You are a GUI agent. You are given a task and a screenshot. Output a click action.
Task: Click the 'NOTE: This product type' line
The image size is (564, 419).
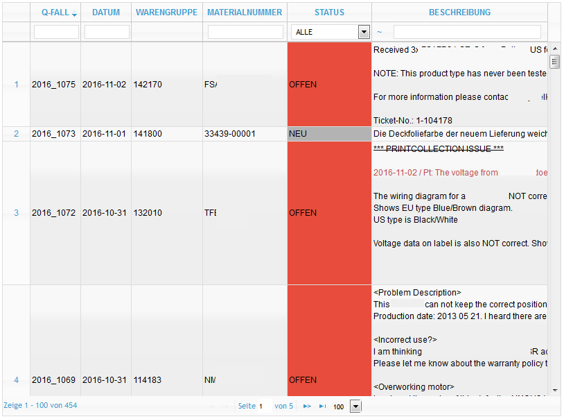(460, 74)
